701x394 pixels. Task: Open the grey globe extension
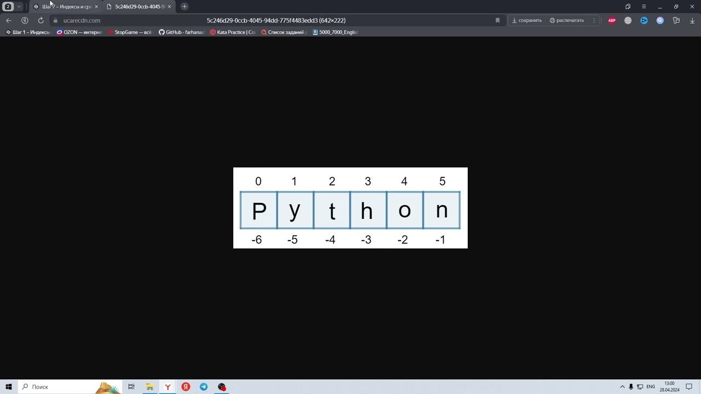pos(628,20)
